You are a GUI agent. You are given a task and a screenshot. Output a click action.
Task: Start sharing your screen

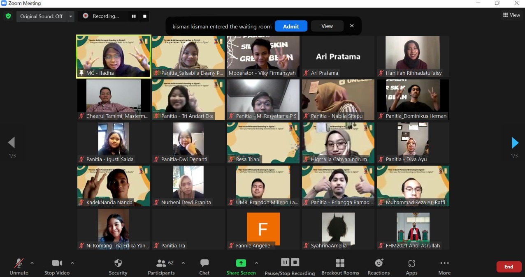click(241, 266)
